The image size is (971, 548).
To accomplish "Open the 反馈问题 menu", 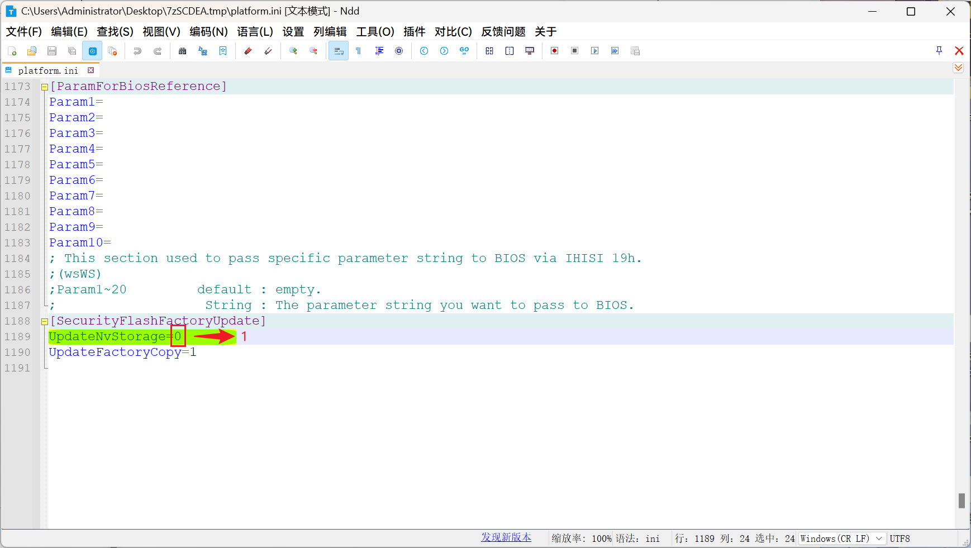I will [503, 32].
